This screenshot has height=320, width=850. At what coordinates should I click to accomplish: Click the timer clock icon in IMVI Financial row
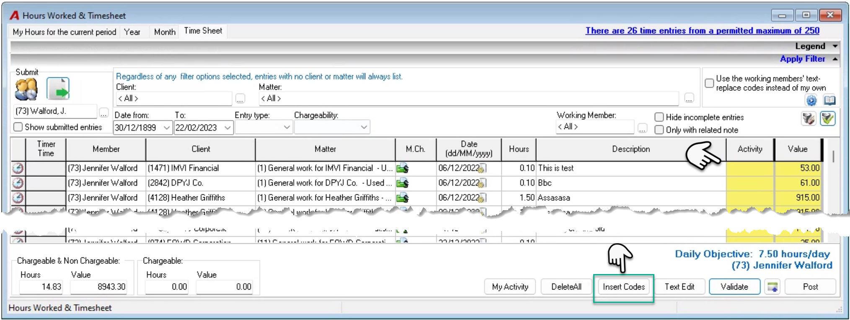18,168
